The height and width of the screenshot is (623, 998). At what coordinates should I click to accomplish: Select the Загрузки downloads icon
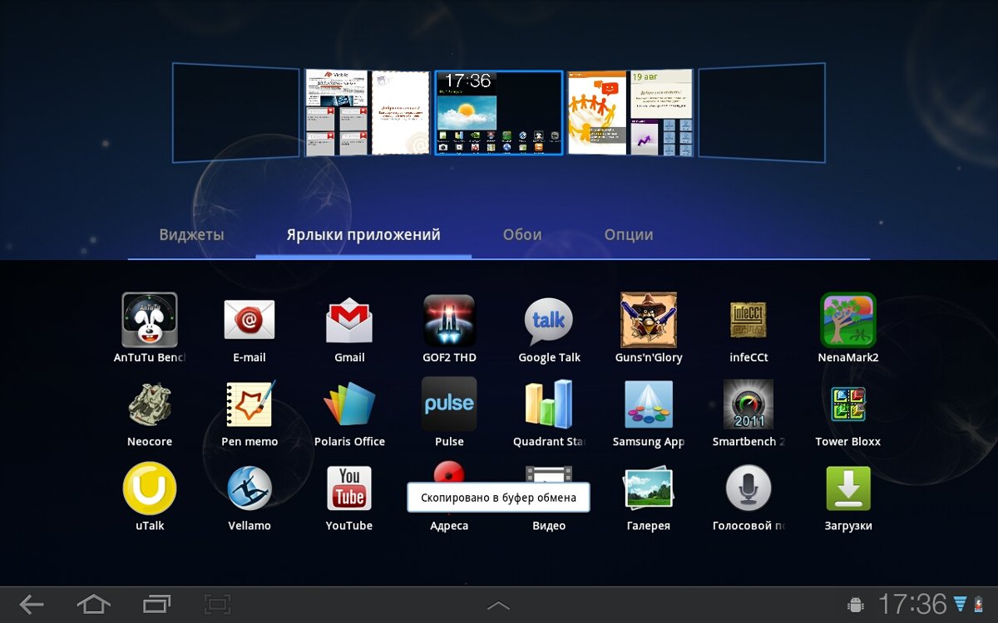click(x=848, y=488)
